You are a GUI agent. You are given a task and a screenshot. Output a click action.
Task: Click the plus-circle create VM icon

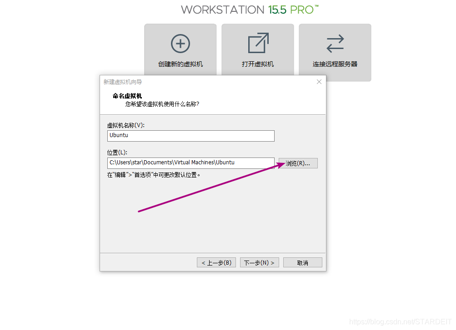pos(180,44)
